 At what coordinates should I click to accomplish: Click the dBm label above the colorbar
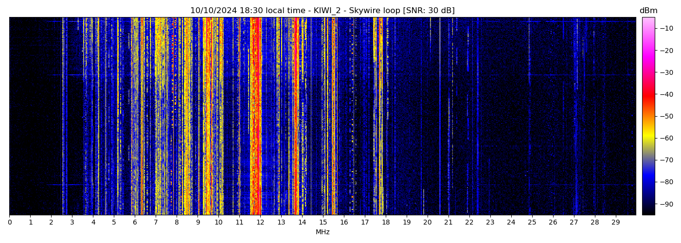click(x=648, y=11)
